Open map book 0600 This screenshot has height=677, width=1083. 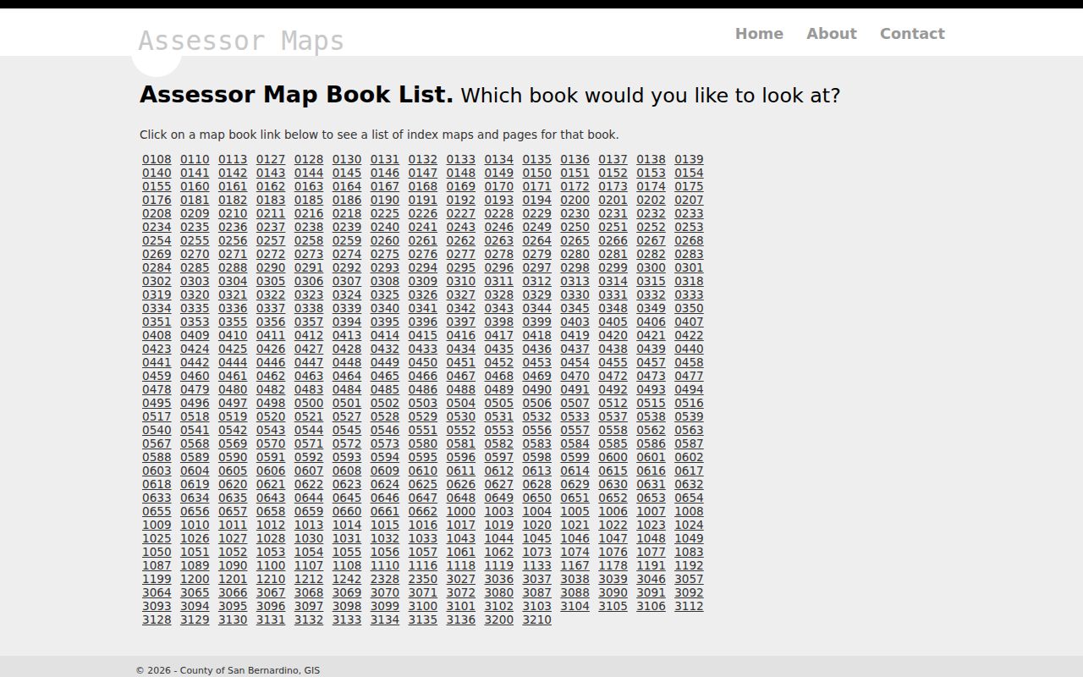[x=613, y=457]
